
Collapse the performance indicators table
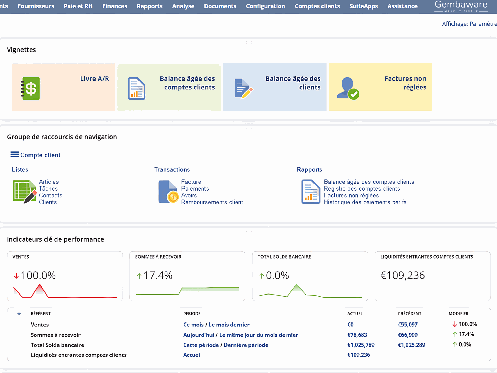pos(19,314)
